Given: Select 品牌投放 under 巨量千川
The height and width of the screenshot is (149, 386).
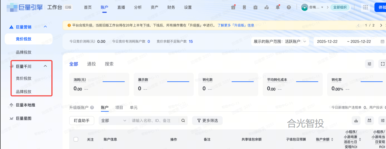Looking at the screenshot, I should pyautogui.click(x=24, y=92).
